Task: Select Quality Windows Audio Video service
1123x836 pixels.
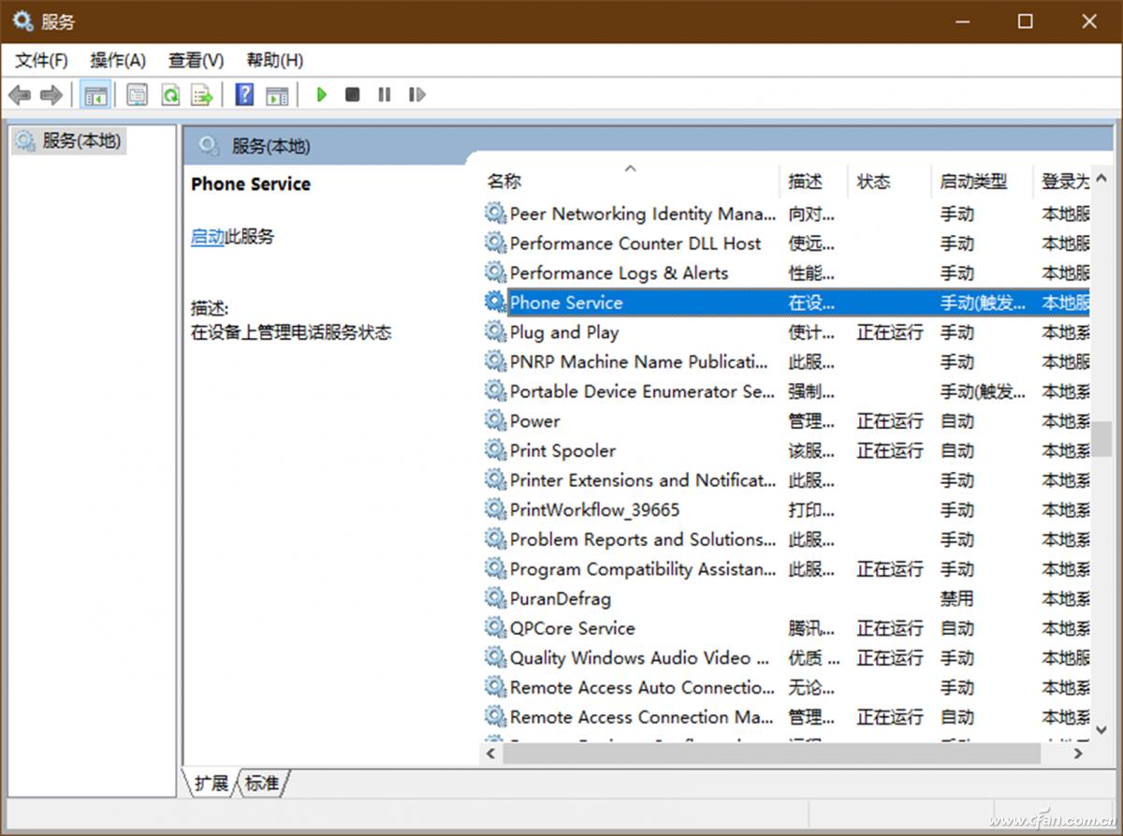Action: tap(786, 658)
